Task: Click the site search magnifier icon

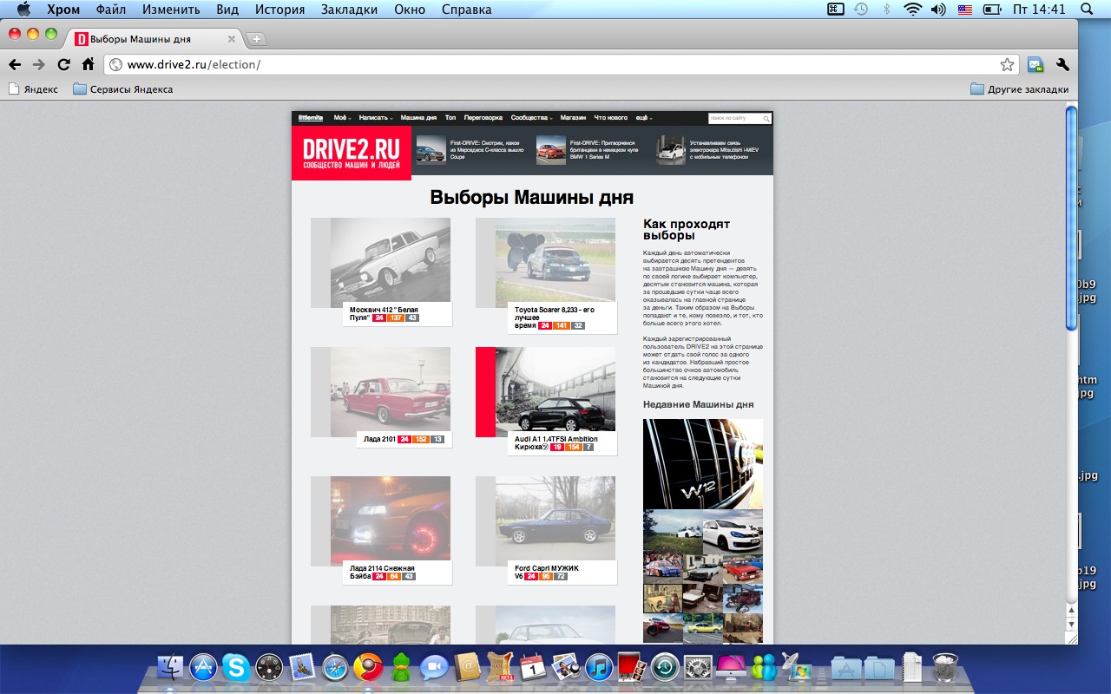Action: tap(766, 118)
